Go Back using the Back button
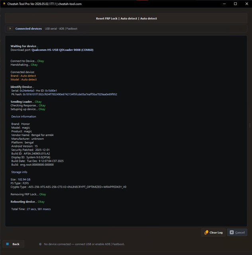 click(14, 244)
